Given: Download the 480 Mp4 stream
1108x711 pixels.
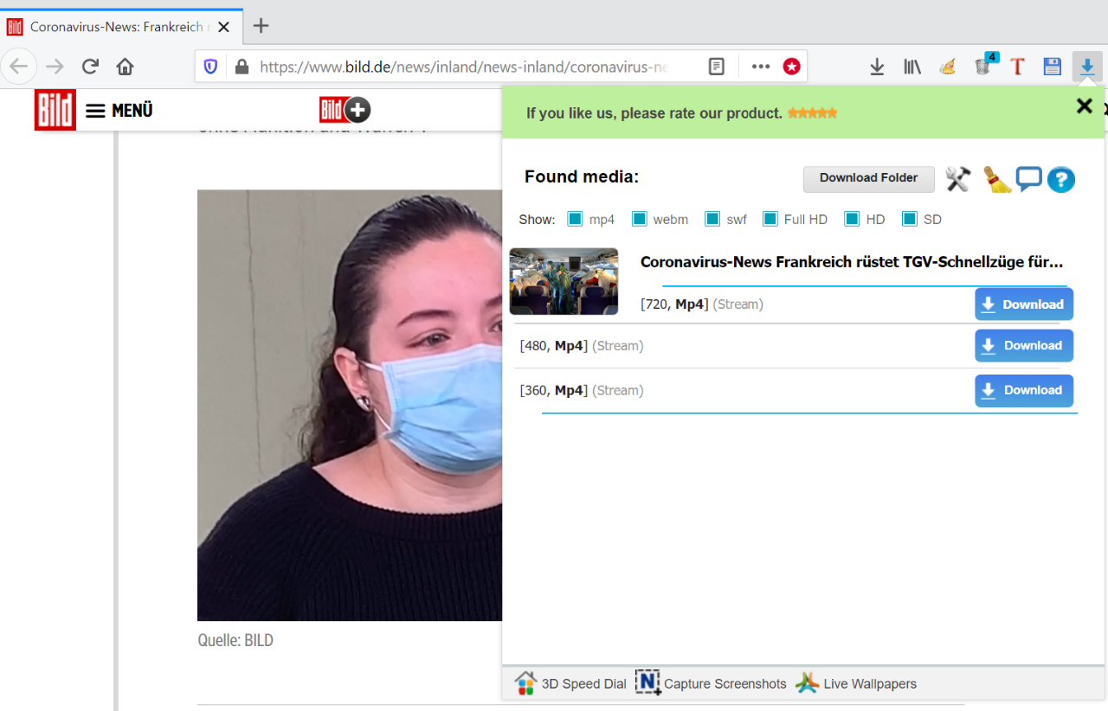Looking at the screenshot, I should click(1024, 345).
